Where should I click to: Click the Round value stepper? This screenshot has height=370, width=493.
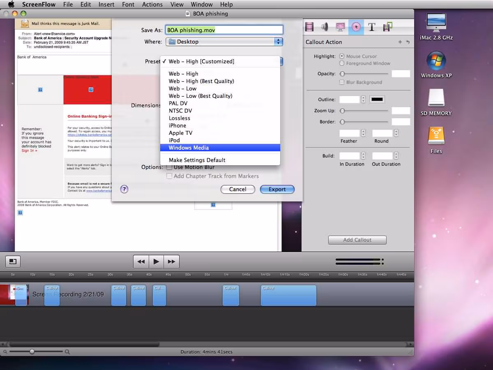click(x=396, y=133)
